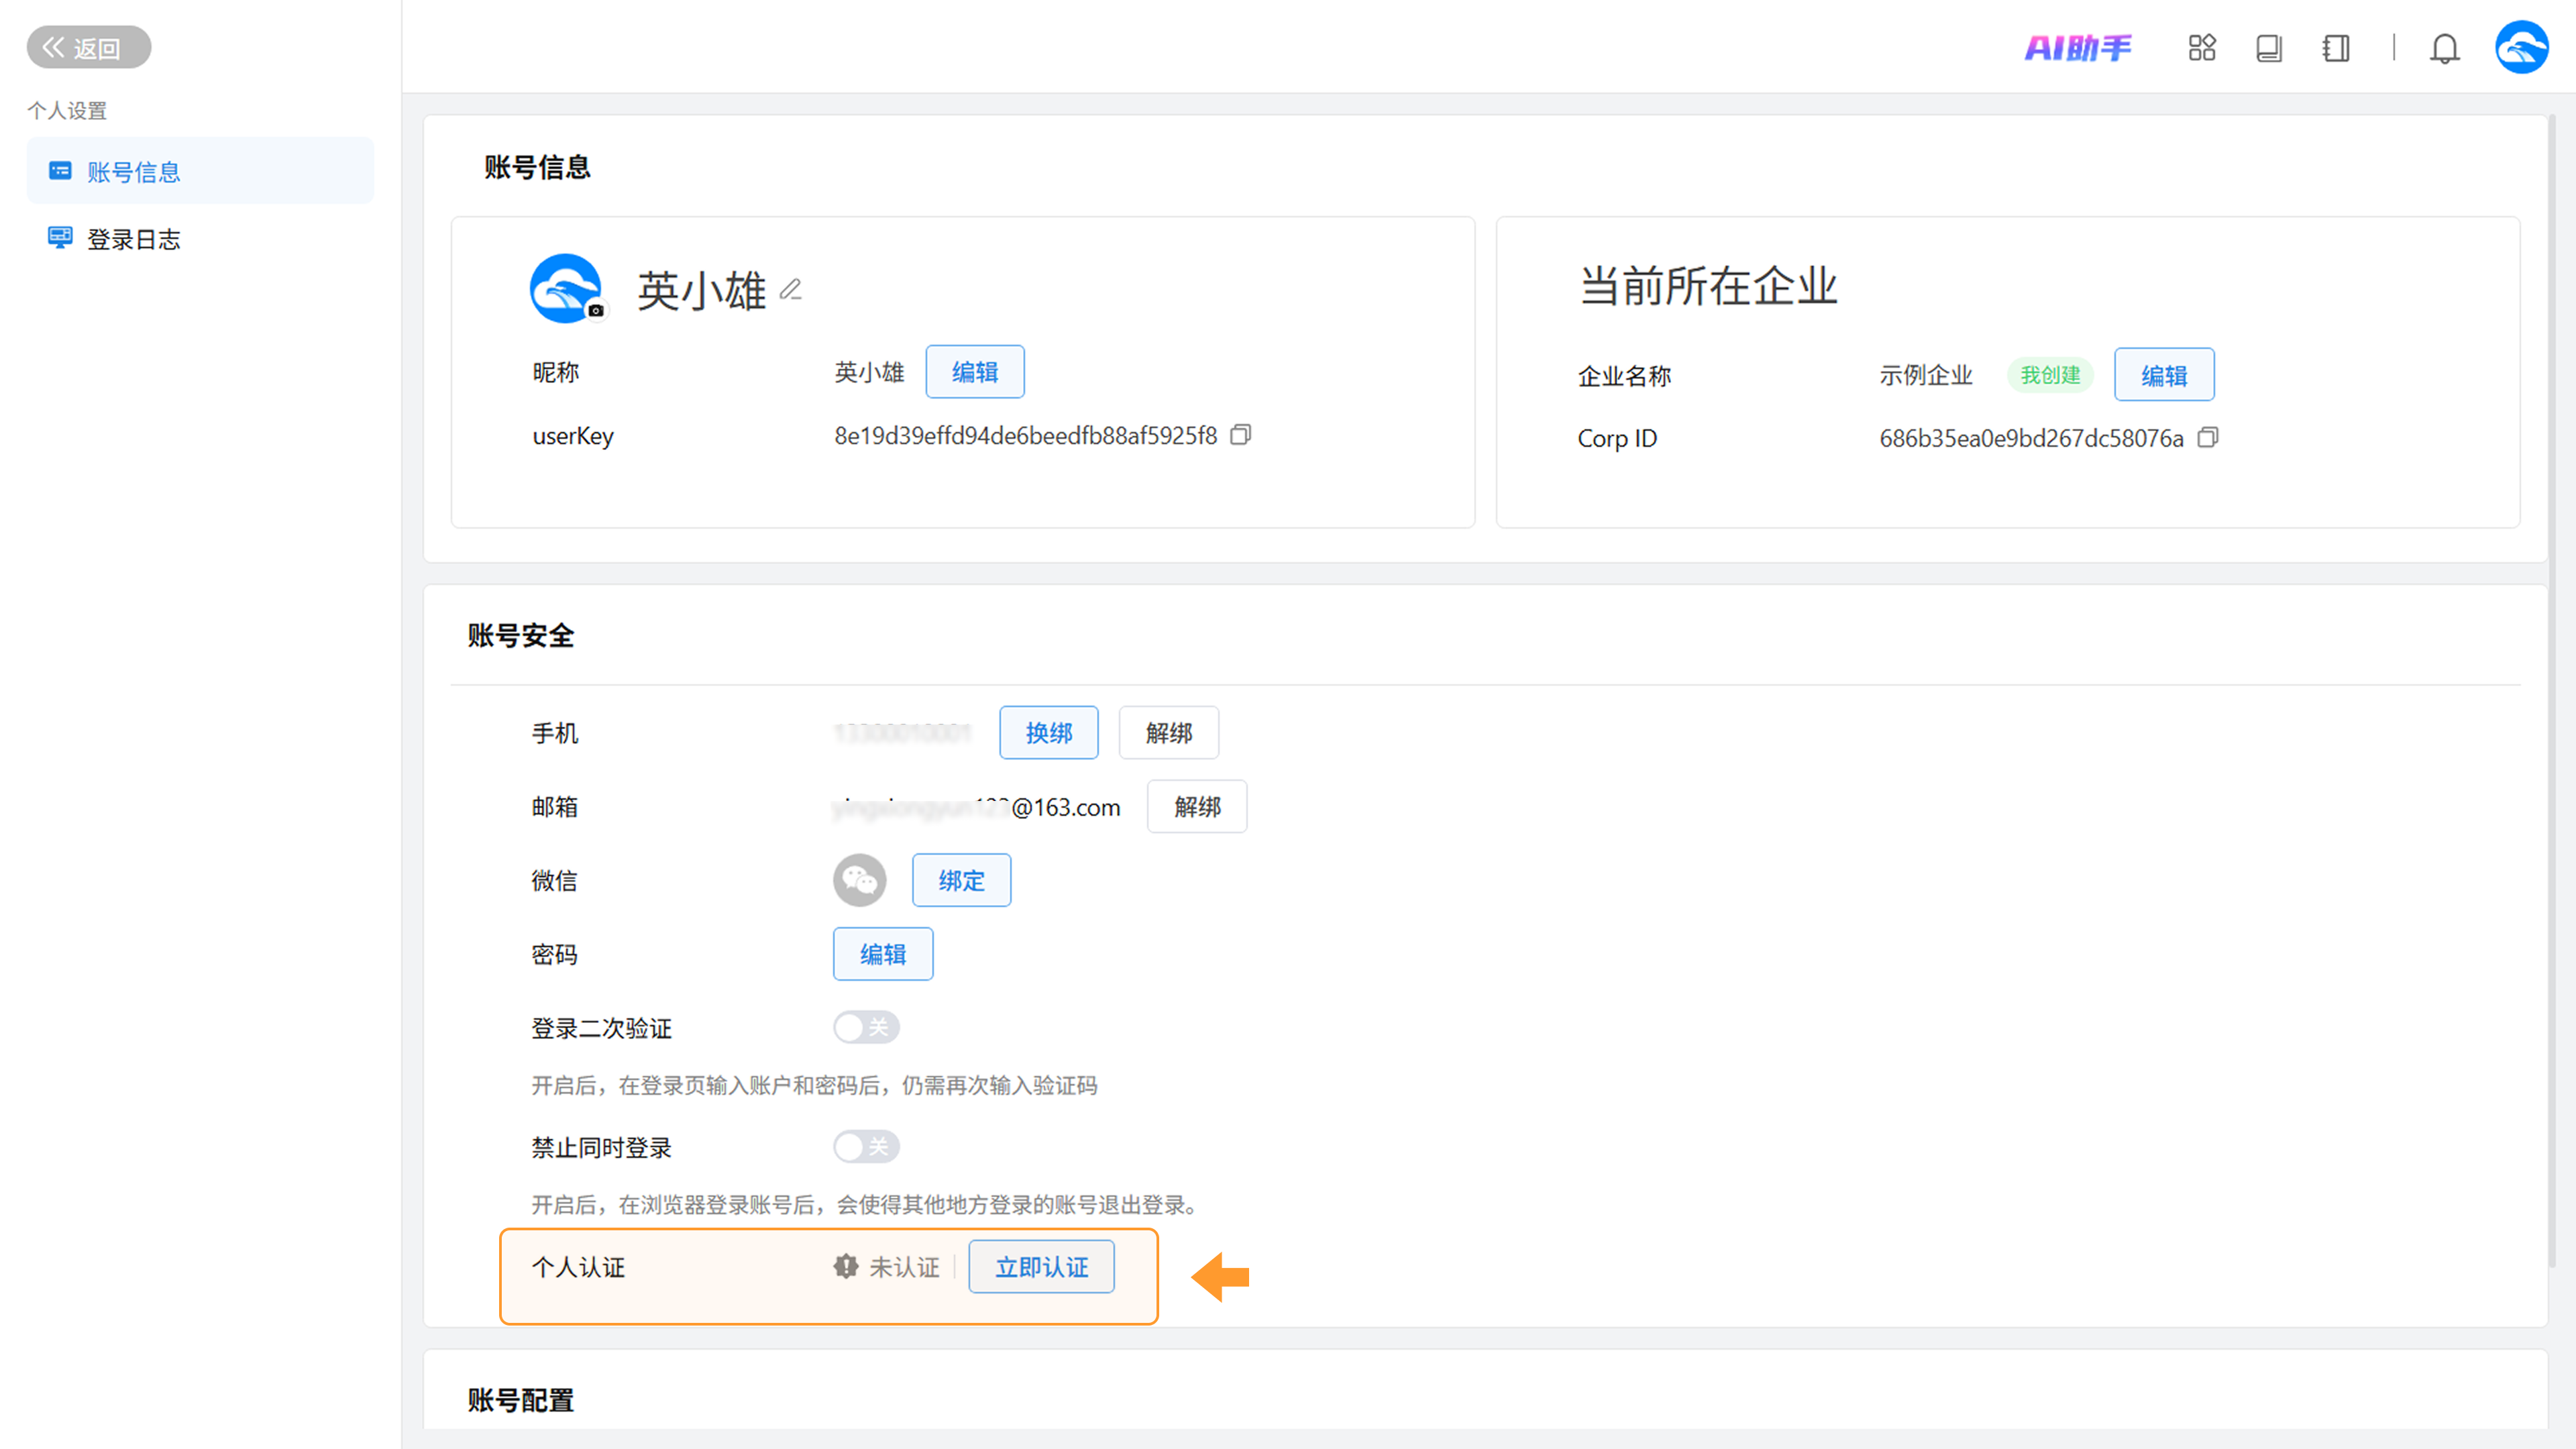Click the 返回 back button
Image resolution: width=2576 pixels, height=1449 pixels.
[88, 48]
